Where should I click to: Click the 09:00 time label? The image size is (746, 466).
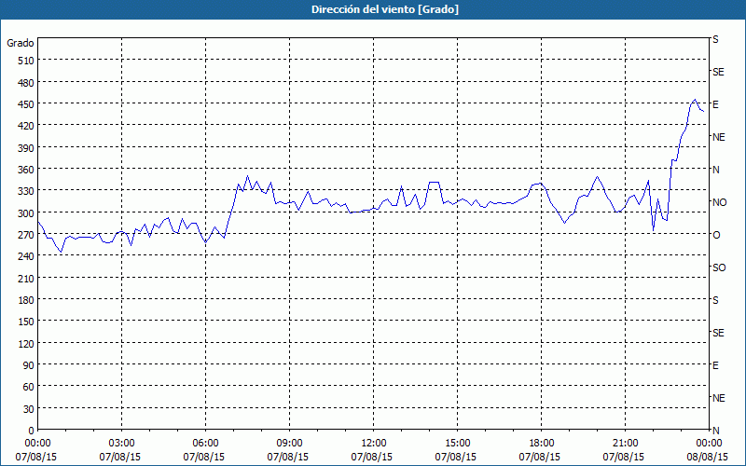pos(289,444)
